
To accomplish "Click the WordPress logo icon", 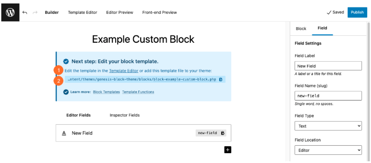I will 10,13.
